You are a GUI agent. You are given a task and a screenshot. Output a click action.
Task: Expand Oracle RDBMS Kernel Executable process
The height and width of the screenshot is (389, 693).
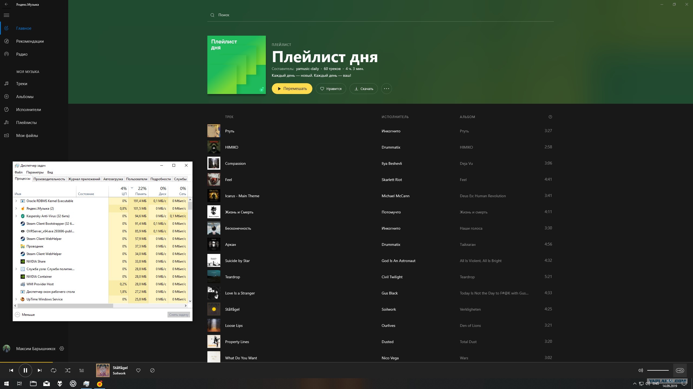pyautogui.click(x=16, y=201)
